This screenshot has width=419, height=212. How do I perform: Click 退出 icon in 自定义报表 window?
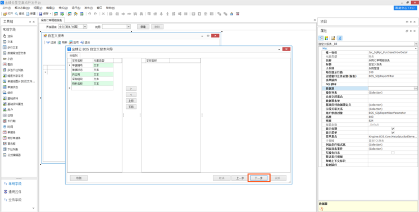point(82,43)
